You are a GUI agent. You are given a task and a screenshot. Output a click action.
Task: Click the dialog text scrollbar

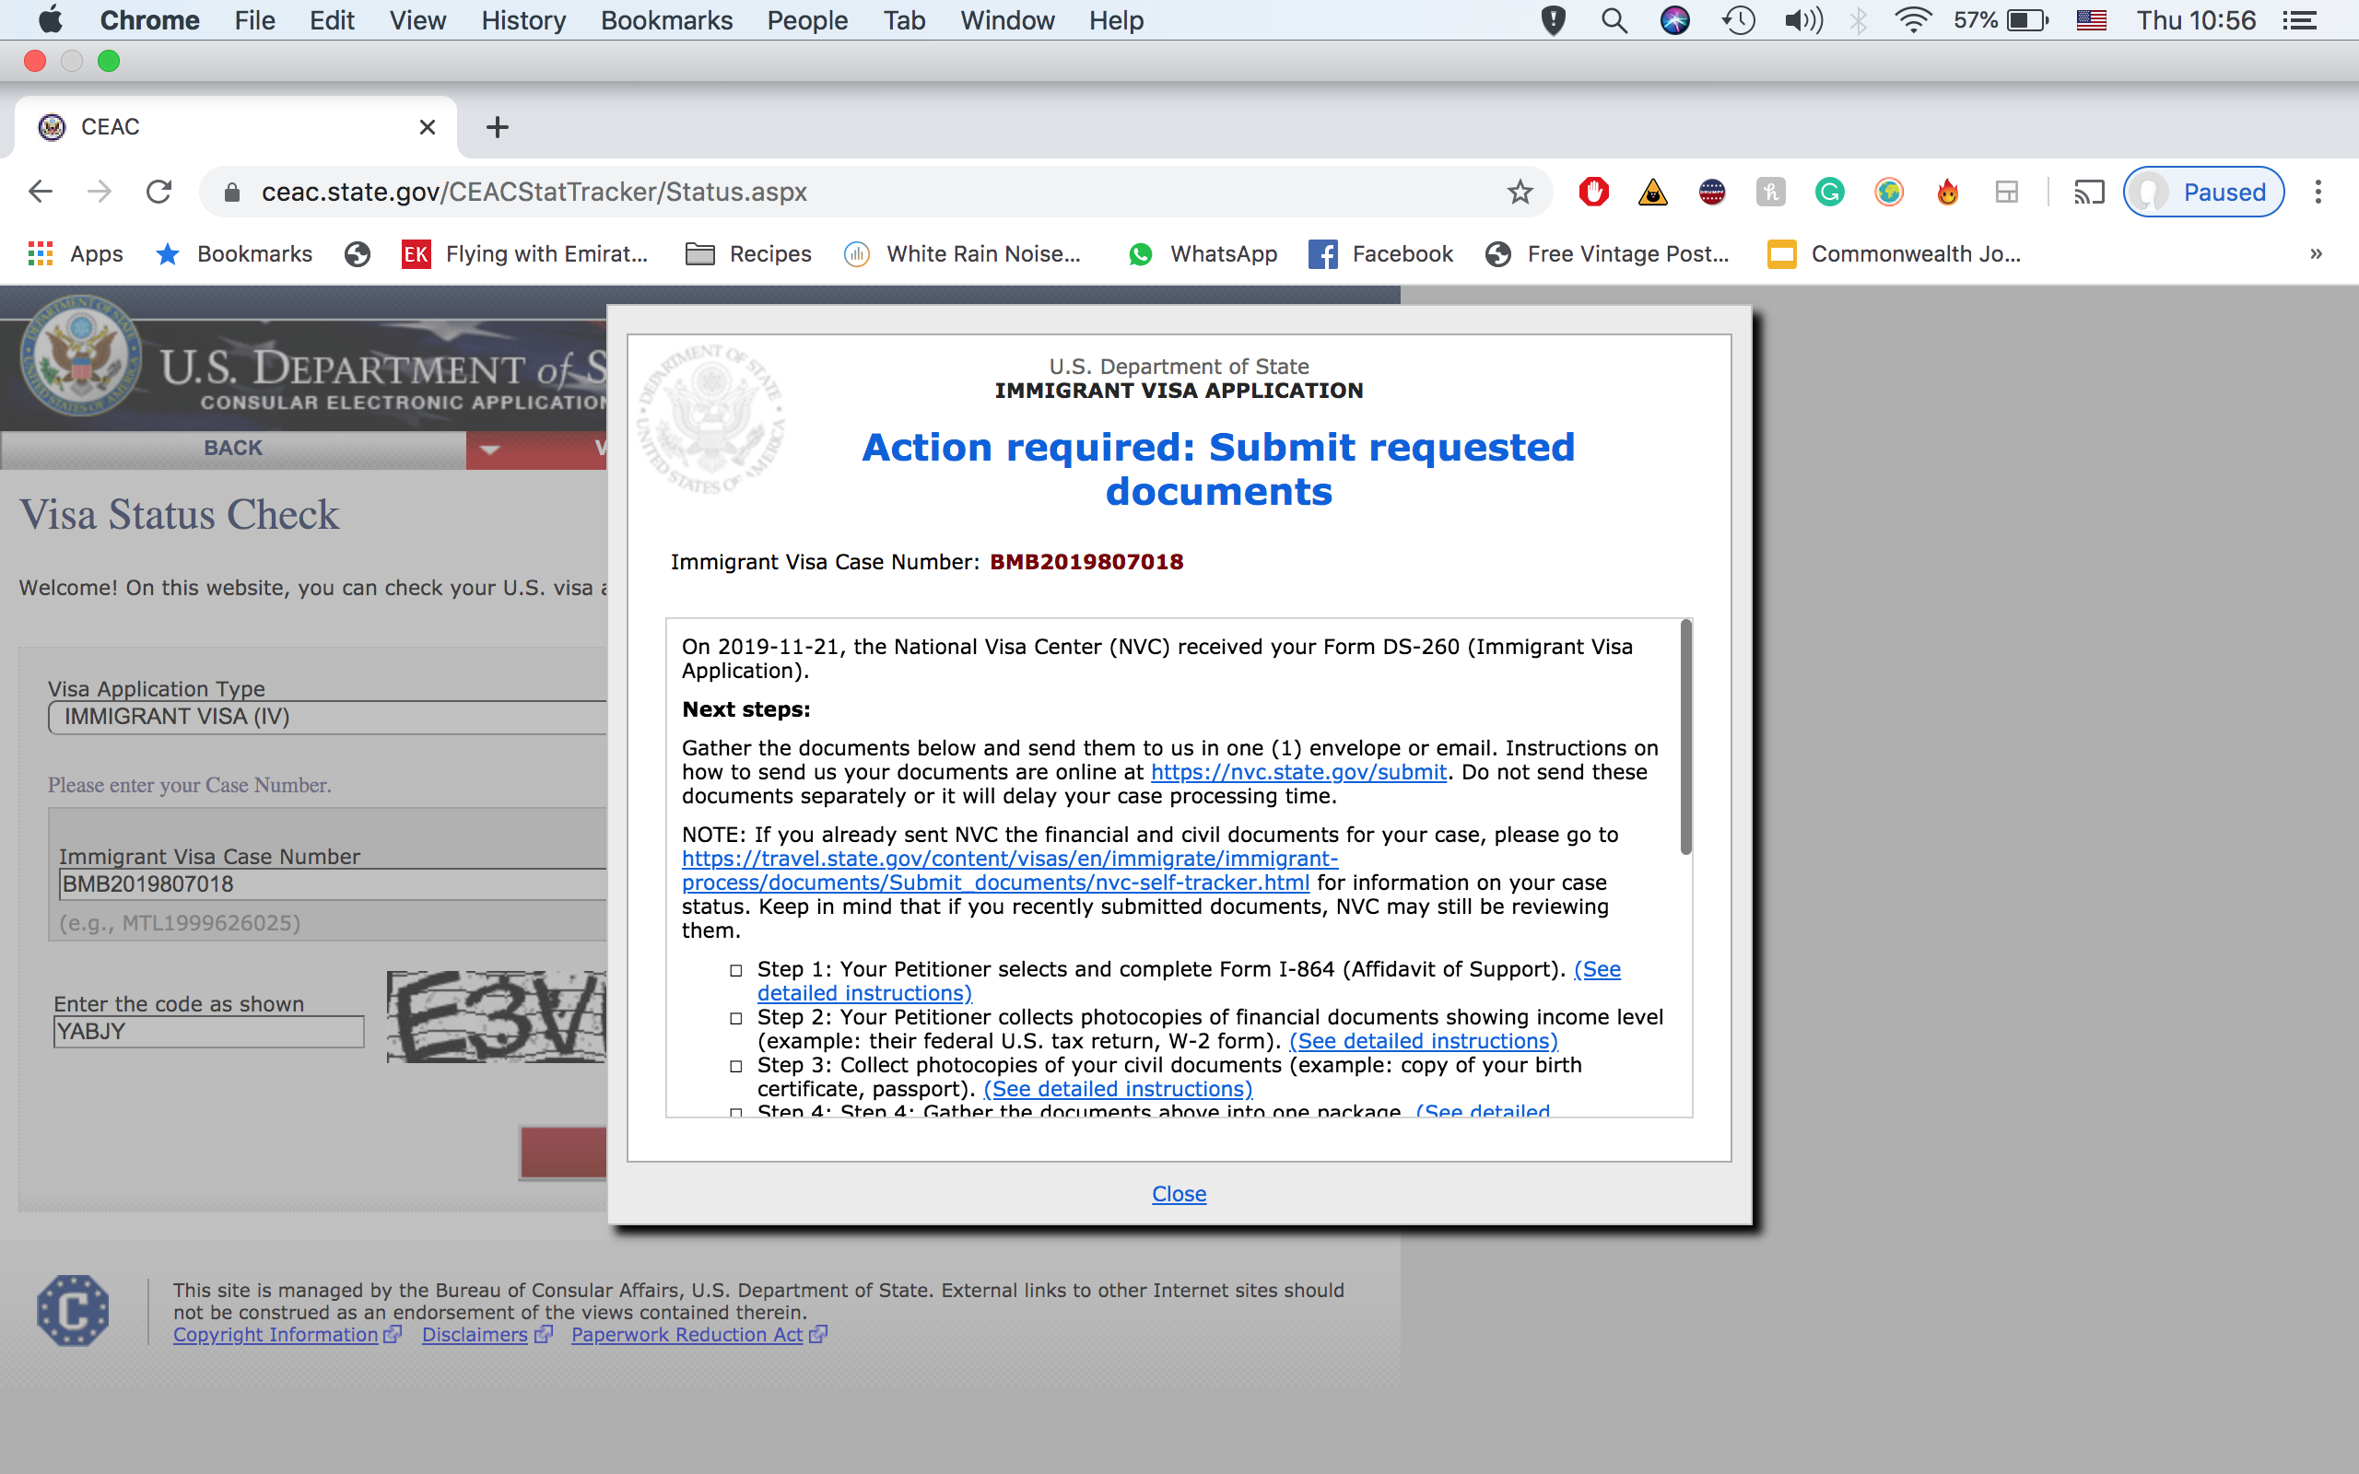tap(1685, 738)
